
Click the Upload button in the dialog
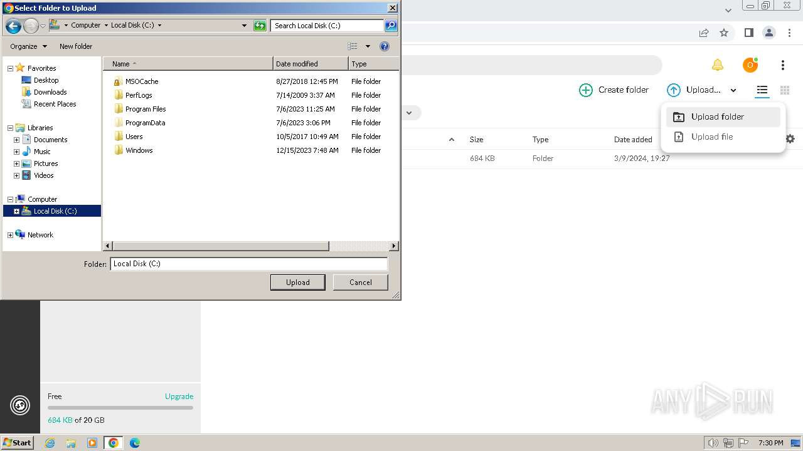tap(297, 283)
